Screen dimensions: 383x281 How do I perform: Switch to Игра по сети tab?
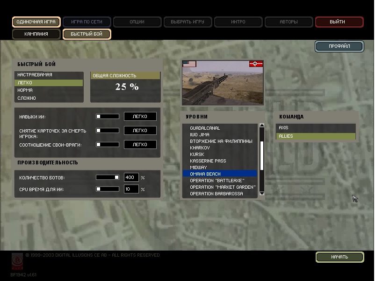[x=87, y=22]
